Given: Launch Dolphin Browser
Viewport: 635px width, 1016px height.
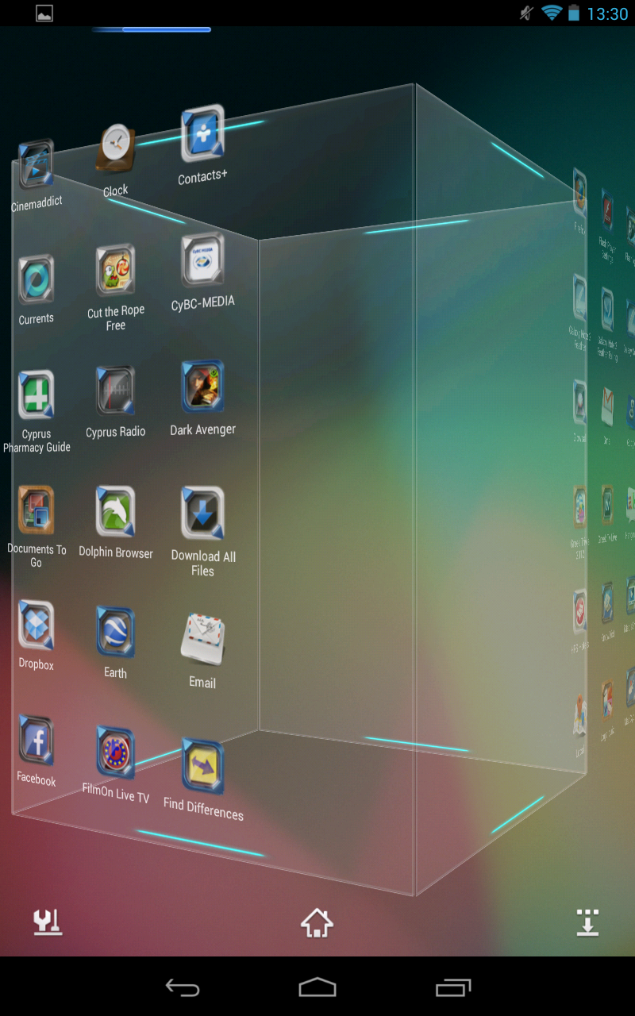Looking at the screenshot, I should [116, 512].
